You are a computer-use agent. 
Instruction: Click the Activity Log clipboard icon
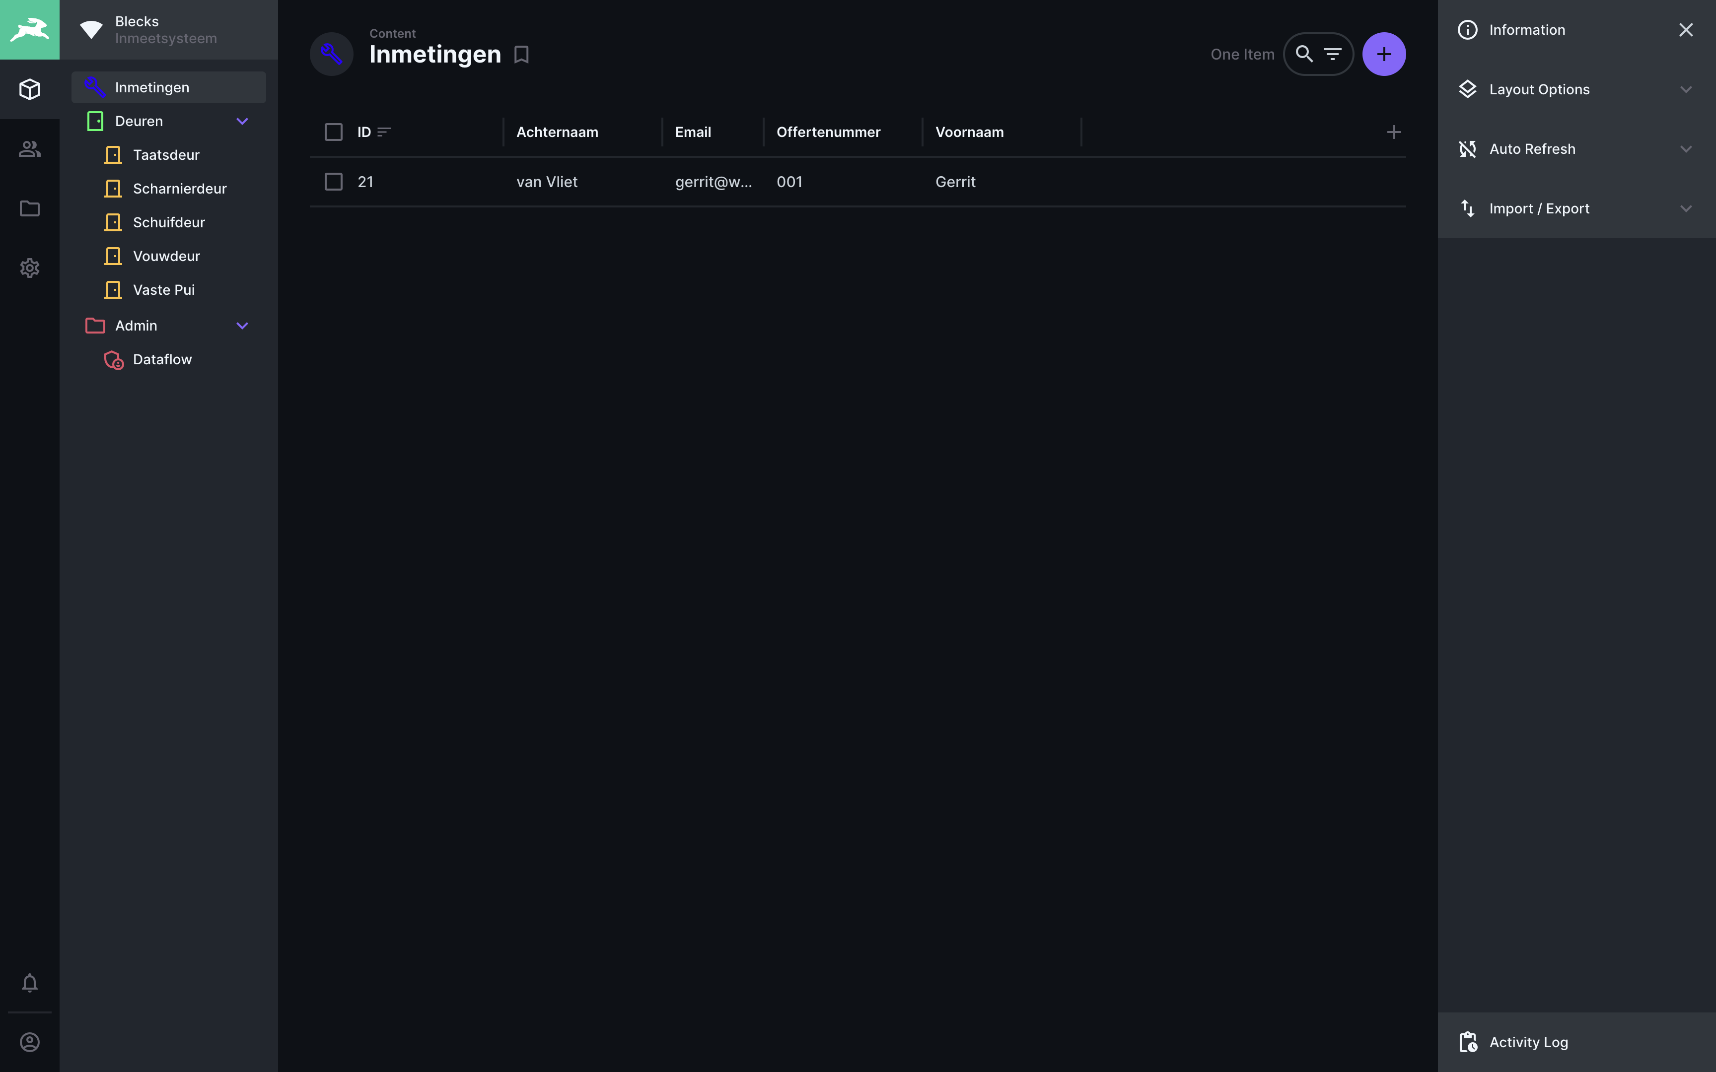tap(1468, 1042)
